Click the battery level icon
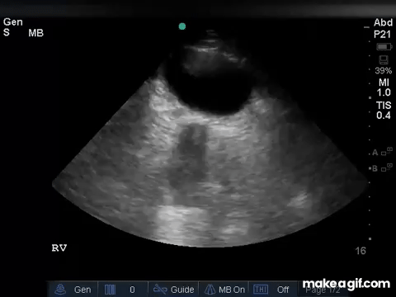The width and height of the screenshot is (396, 297). click(x=384, y=47)
